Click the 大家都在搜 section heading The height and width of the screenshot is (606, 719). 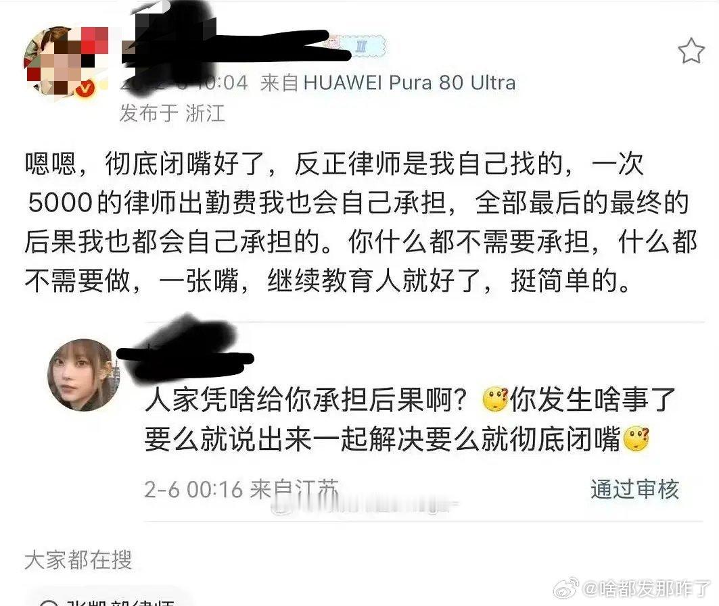click(x=78, y=560)
